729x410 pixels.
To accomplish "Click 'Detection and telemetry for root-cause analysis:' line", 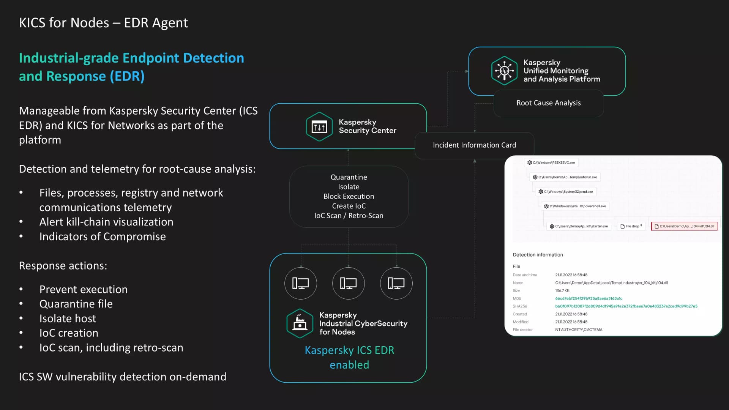I will click(x=137, y=169).
